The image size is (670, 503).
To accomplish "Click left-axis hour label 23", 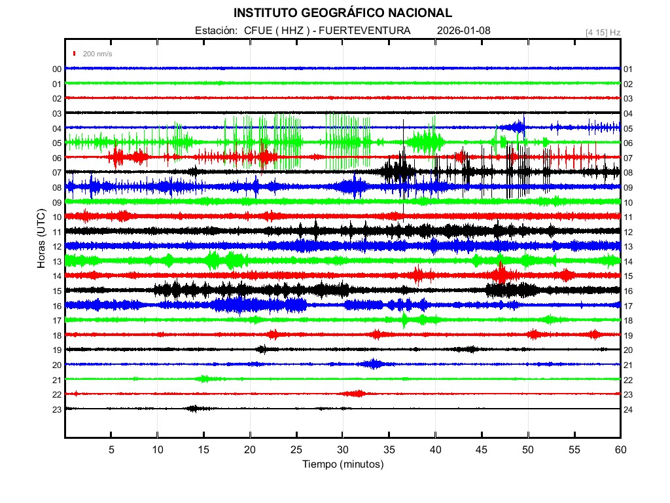I will [x=57, y=409].
